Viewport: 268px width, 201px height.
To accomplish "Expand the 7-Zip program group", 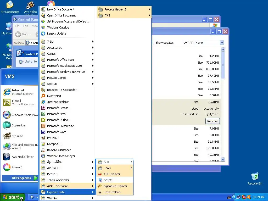I will point(67,42).
